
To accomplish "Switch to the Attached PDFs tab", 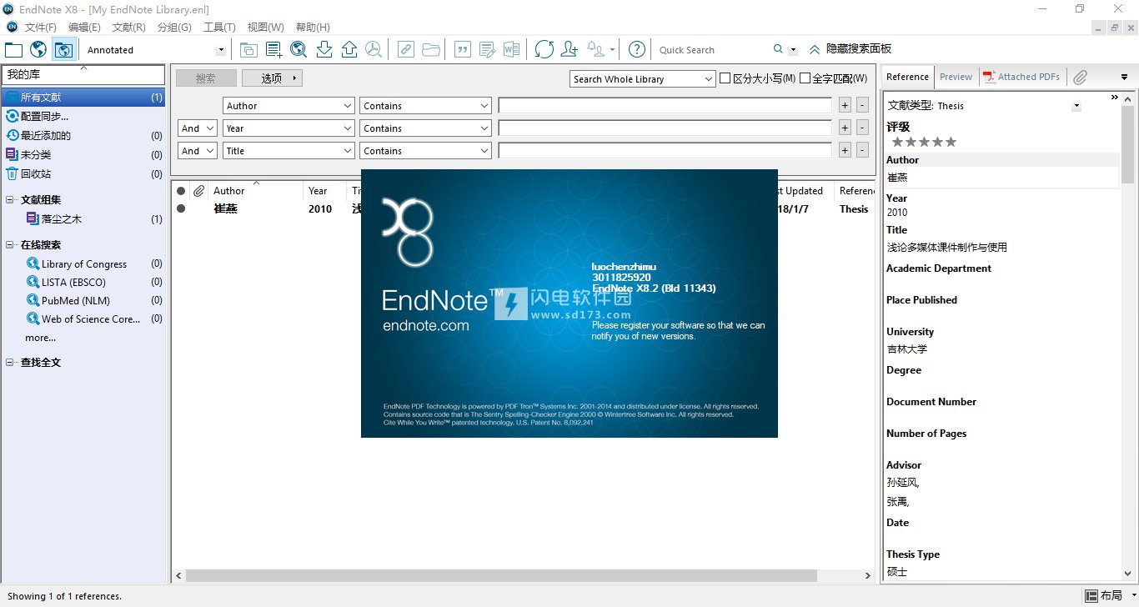I will (1021, 77).
